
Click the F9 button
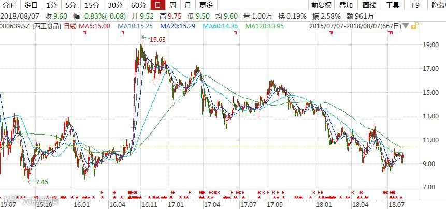pyautogui.click(x=415, y=5)
